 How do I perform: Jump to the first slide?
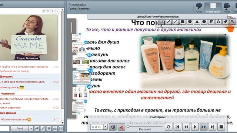coord(177,127)
